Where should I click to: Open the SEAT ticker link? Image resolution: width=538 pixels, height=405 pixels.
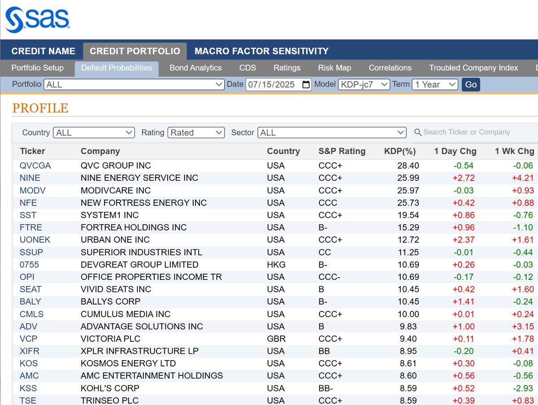click(x=30, y=289)
